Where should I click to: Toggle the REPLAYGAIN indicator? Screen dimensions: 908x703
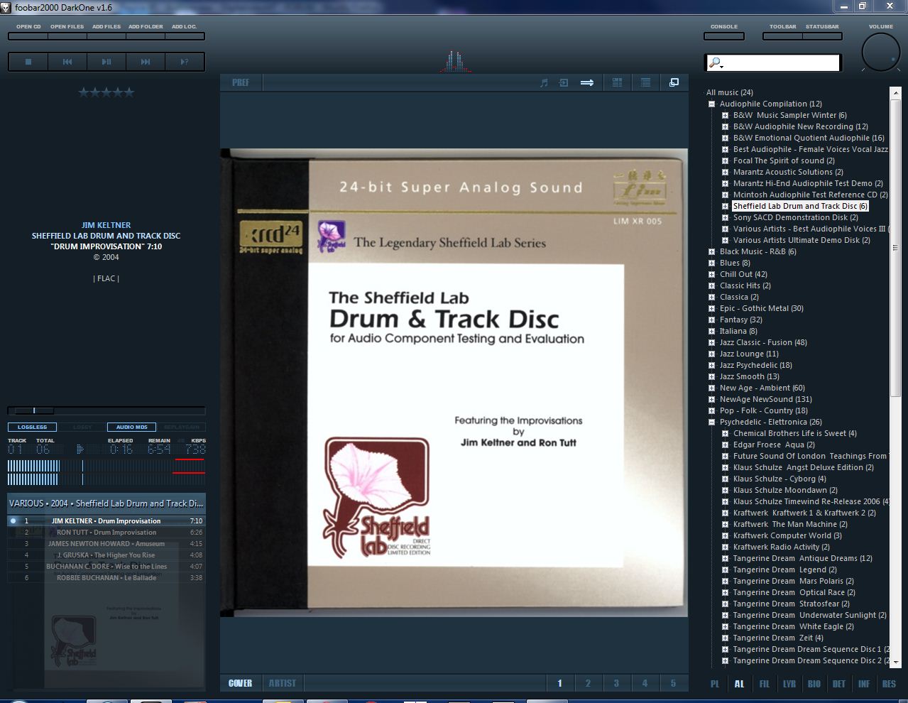coord(181,427)
